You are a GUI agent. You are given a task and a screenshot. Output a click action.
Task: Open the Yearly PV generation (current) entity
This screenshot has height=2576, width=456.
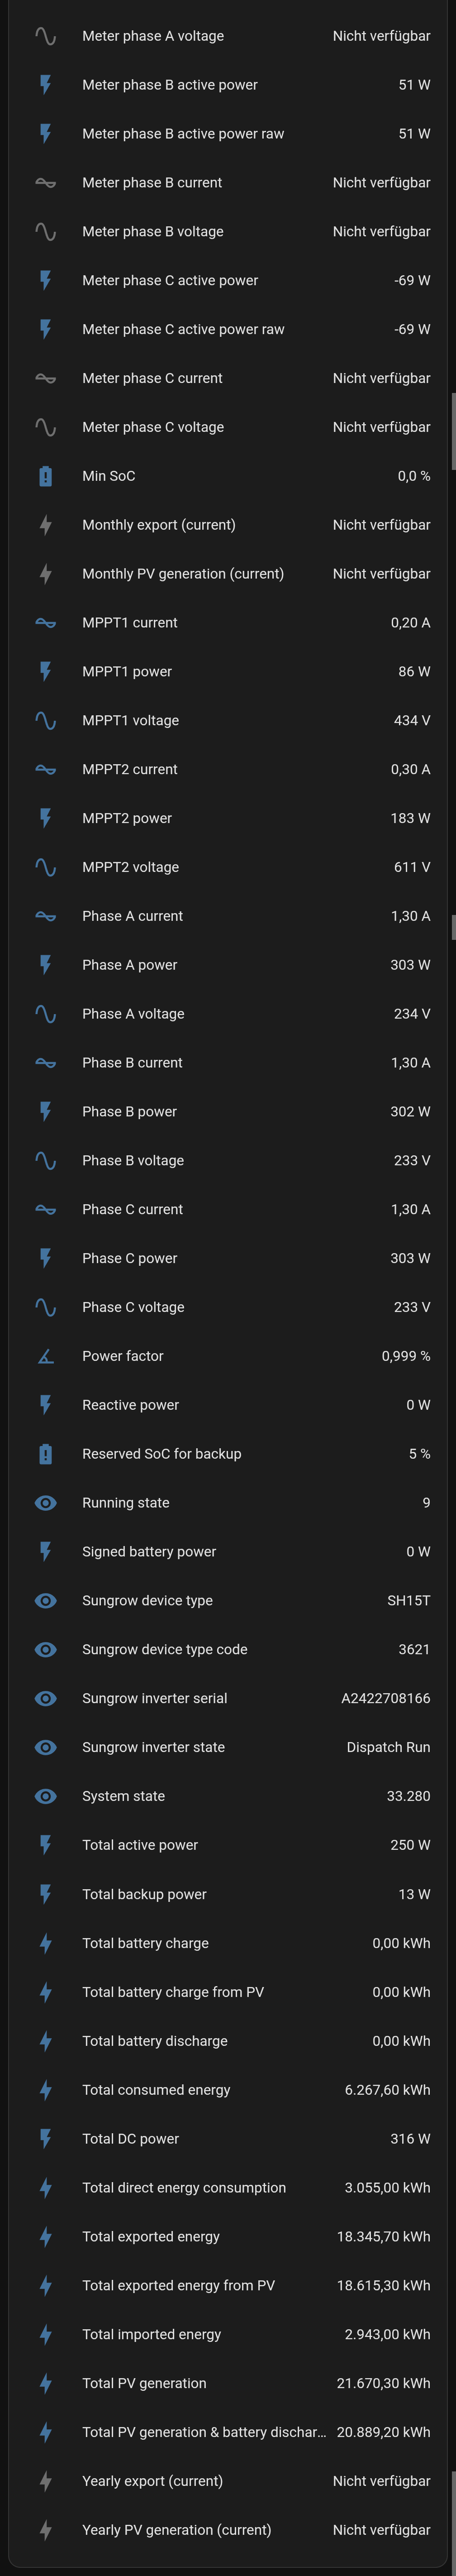176,2530
